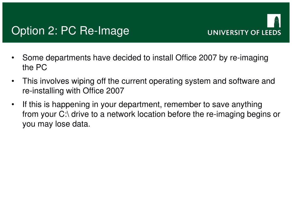Click 'the PC' line of first bullet

[35, 67]
